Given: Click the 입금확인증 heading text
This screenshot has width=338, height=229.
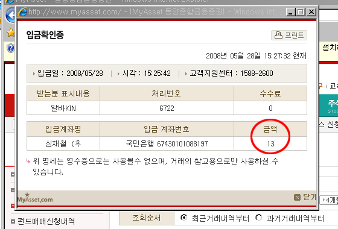Looking at the screenshot, I should pyautogui.click(x=45, y=35).
